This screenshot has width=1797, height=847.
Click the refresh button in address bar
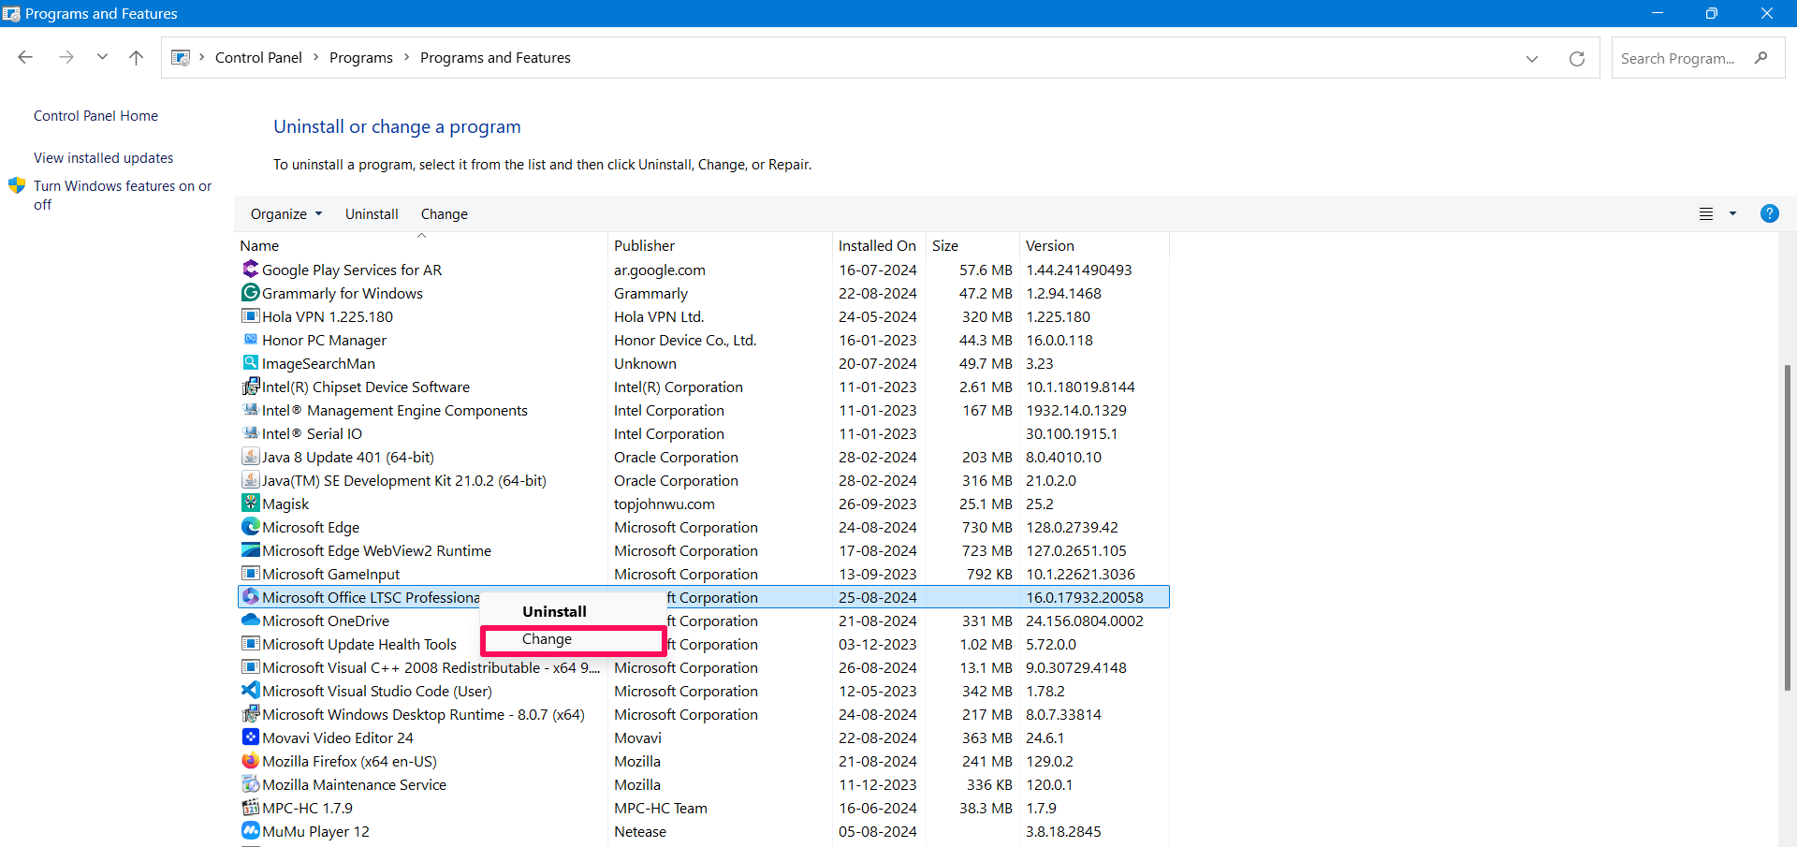click(x=1577, y=58)
